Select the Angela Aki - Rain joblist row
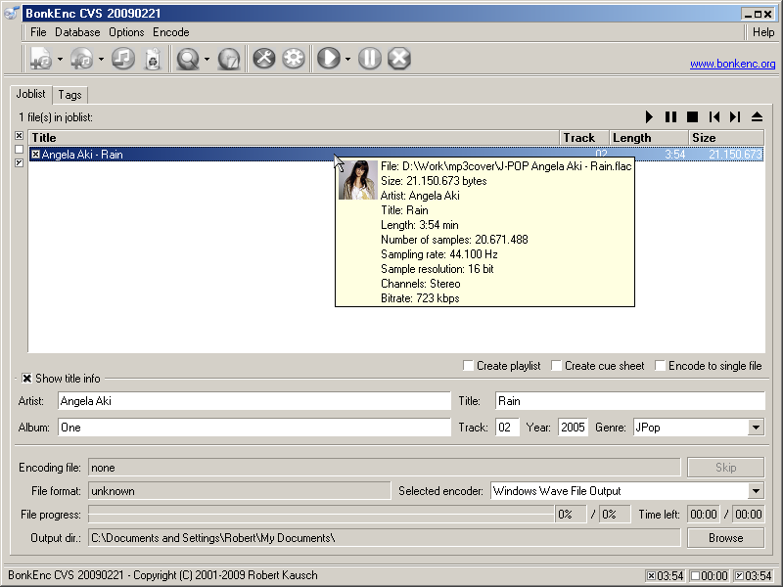This screenshot has width=783, height=587. pyautogui.click(x=396, y=155)
